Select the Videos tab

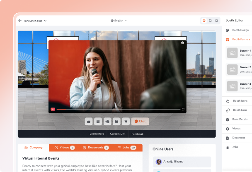click(65, 148)
